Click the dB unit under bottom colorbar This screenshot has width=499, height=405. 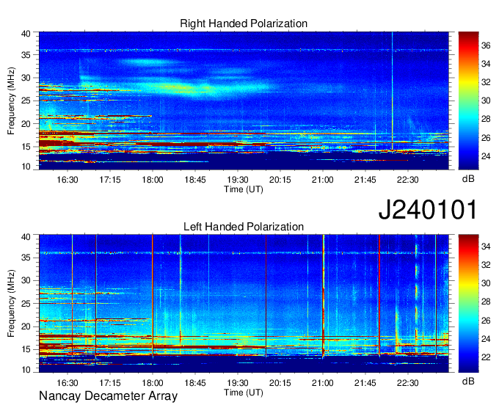(468, 381)
